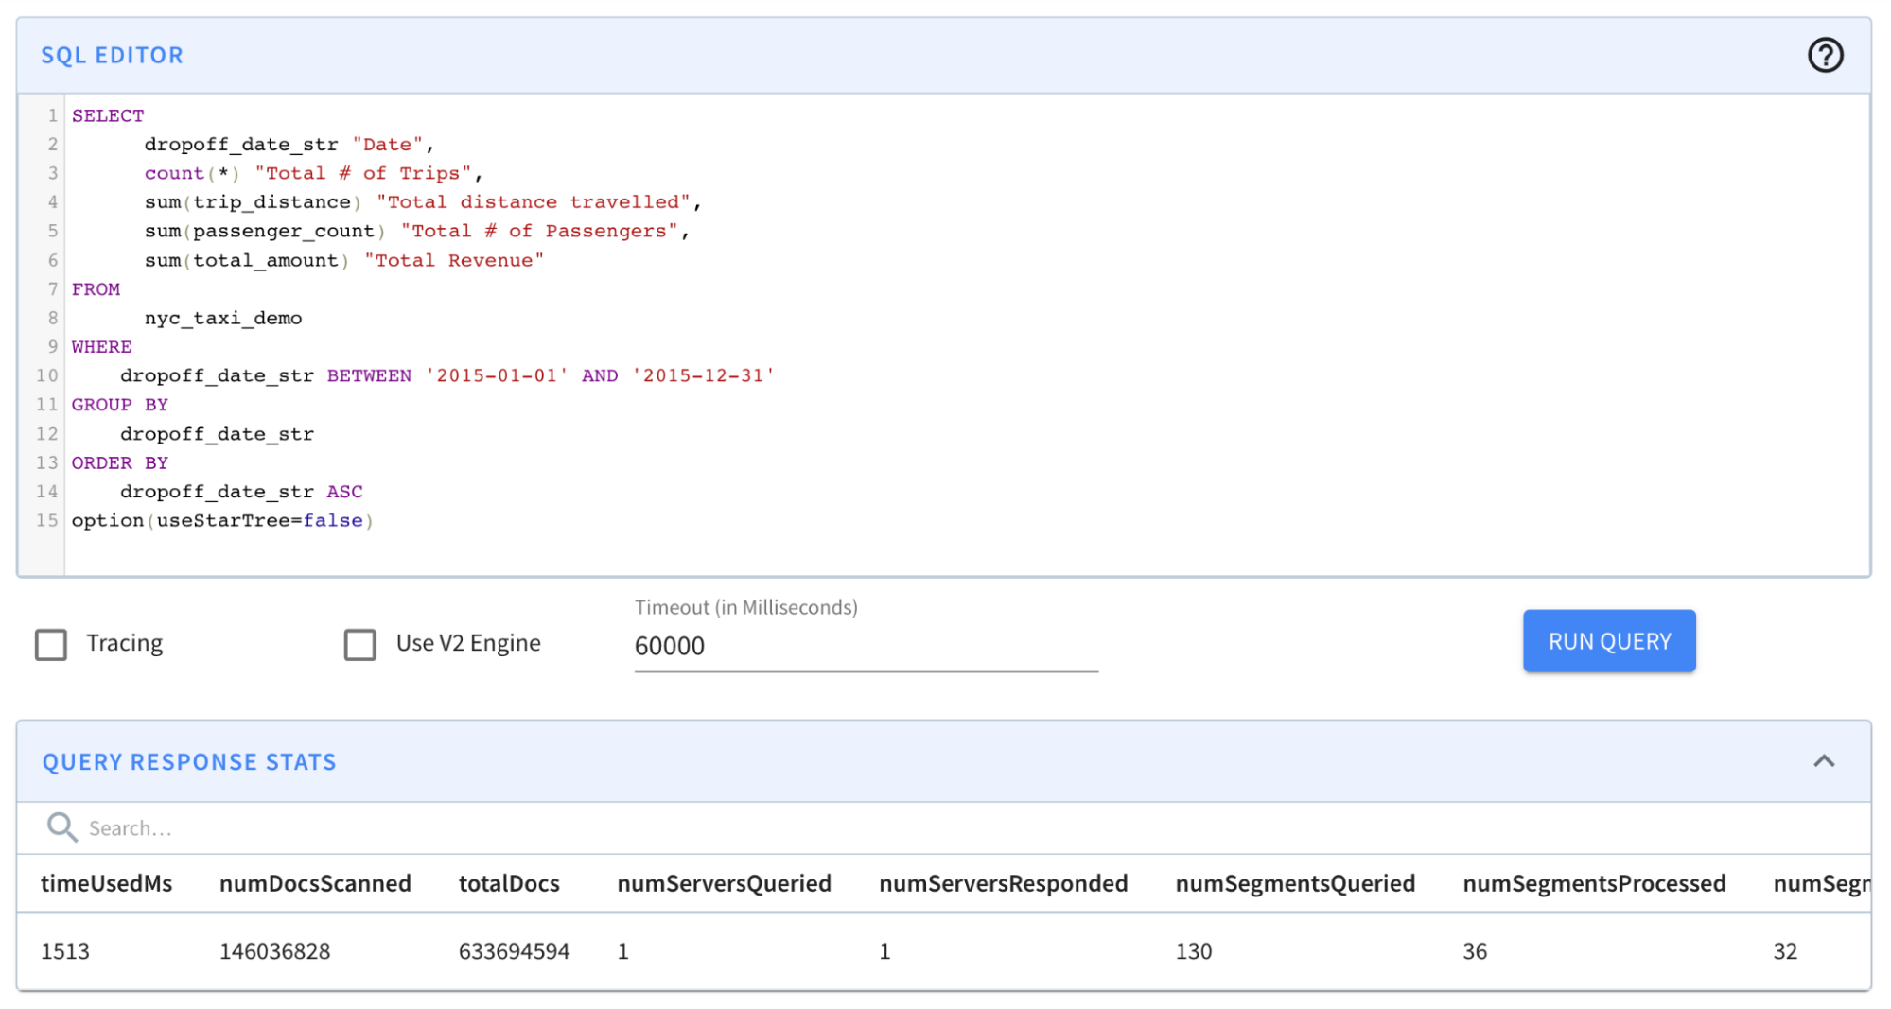Click the Timeout milliseconds input field
Image resolution: width=1891 pixels, height=1009 pixels.
coord(865,646)
